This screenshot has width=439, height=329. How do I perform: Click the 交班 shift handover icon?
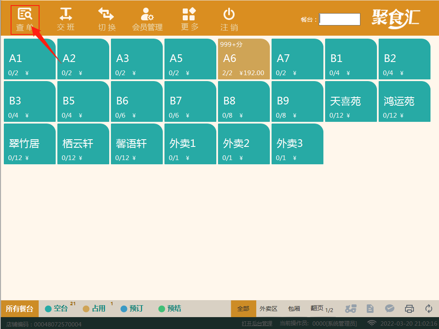[x=66, y=20]
